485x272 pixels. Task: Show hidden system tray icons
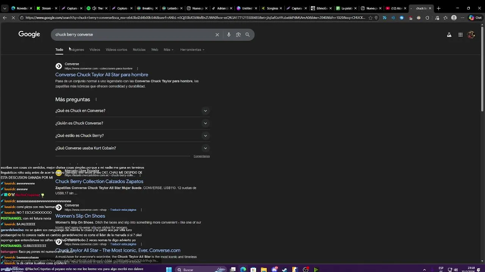click(x=424, y=270)
